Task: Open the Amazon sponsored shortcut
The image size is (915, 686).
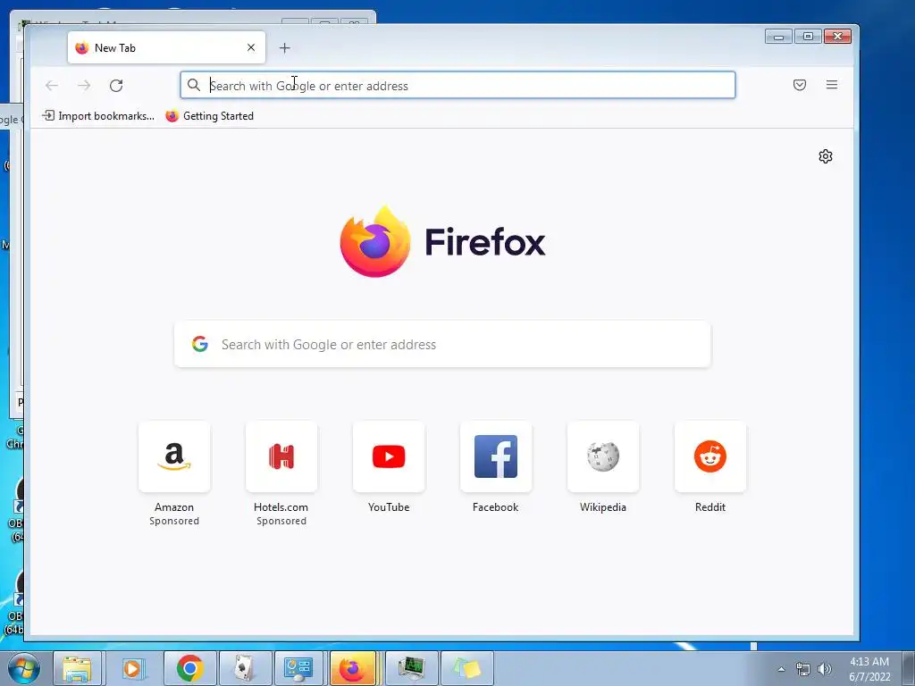Action: 174,456
